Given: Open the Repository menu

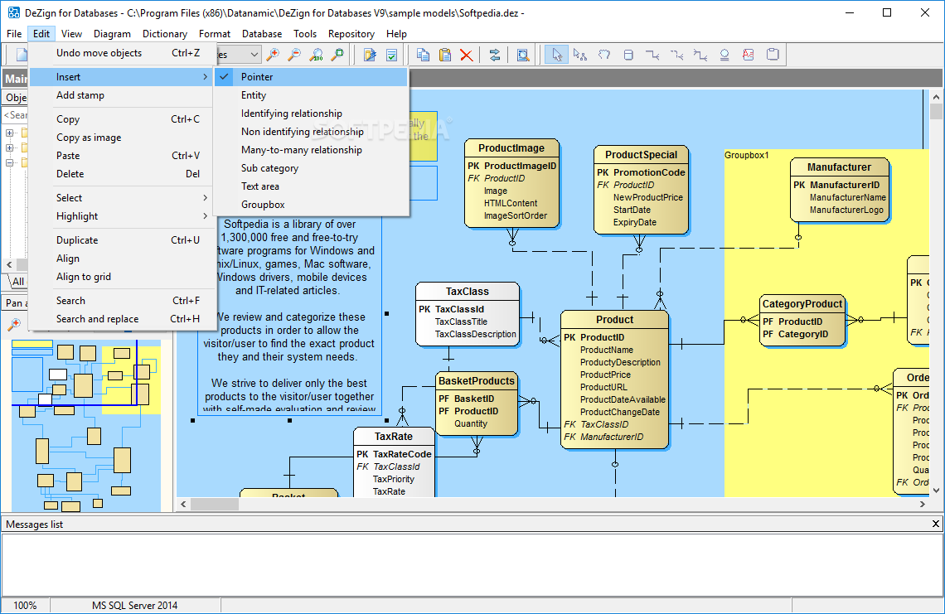Looking at the screenshot, I should pos(351,34).
